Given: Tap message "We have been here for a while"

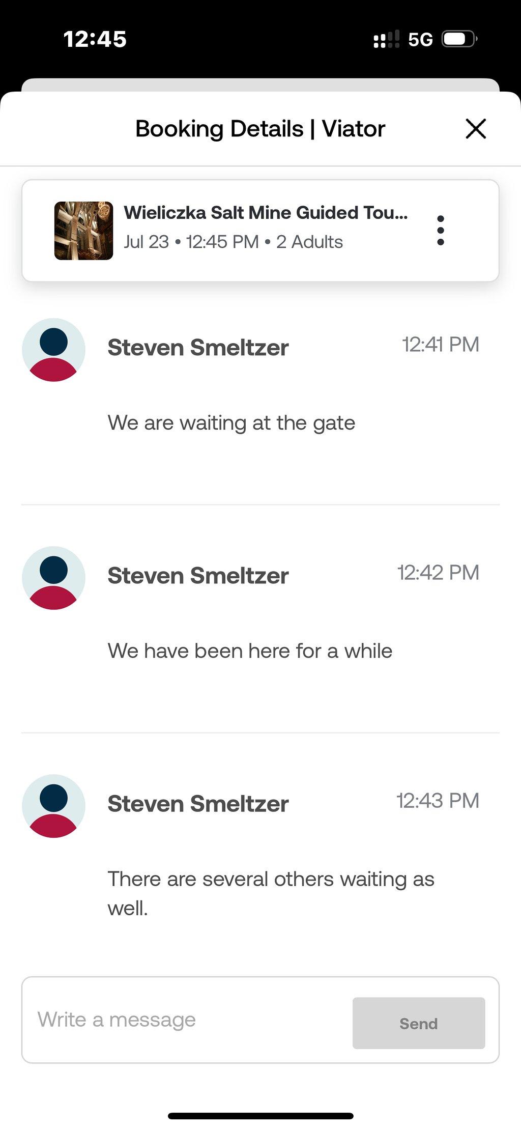Looking at the screenshot, I should click(x=250, y=651).
